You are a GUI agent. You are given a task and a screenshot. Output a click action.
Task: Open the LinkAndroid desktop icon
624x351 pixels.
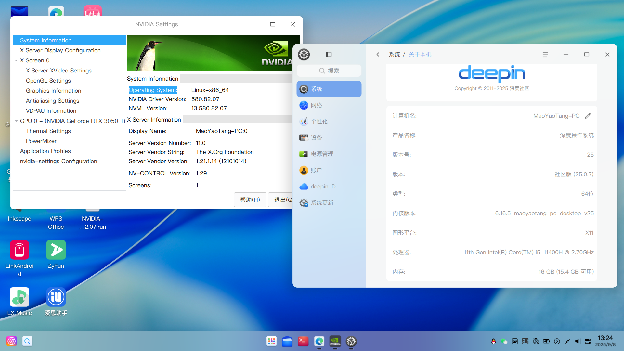click(x=19, y=259)
